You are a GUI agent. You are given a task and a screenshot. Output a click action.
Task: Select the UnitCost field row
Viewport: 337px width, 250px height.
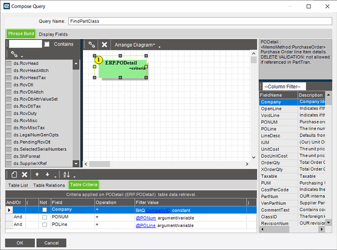click(292, 149)
